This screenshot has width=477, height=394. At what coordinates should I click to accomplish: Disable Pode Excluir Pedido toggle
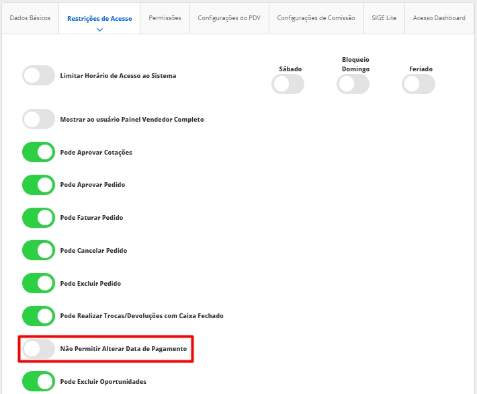click(x=38, y=284)
